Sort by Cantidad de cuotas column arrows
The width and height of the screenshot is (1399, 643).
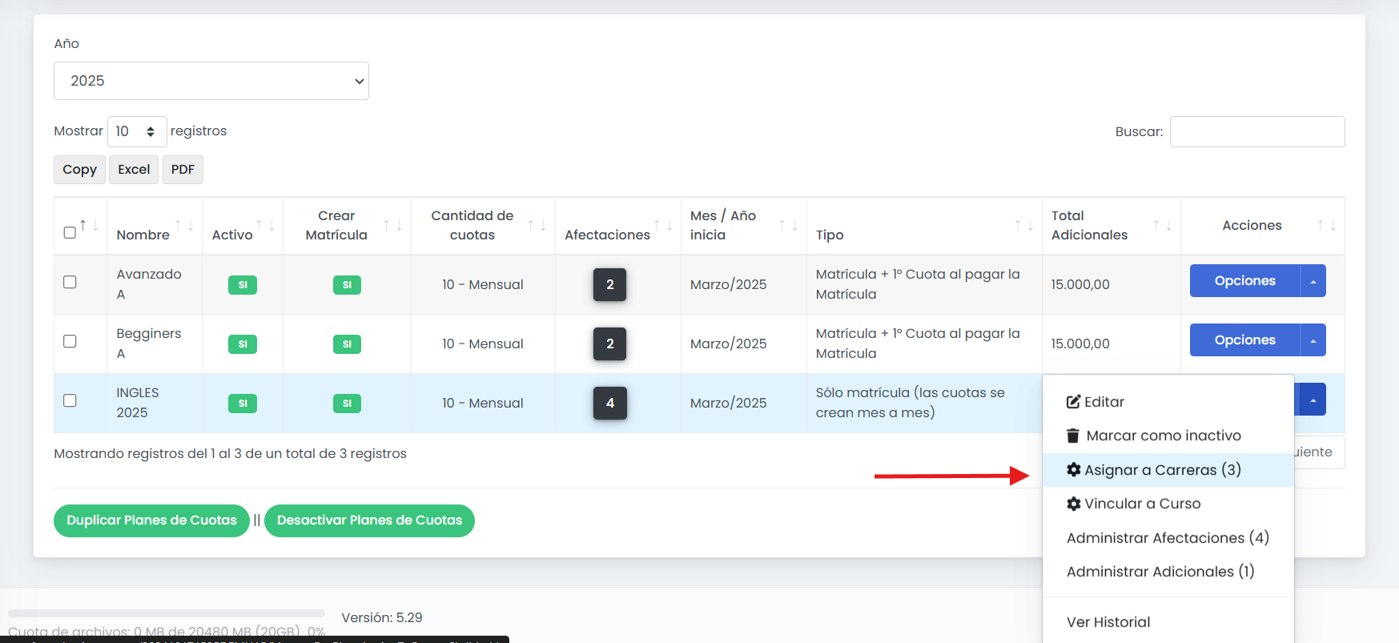(537, 226)
